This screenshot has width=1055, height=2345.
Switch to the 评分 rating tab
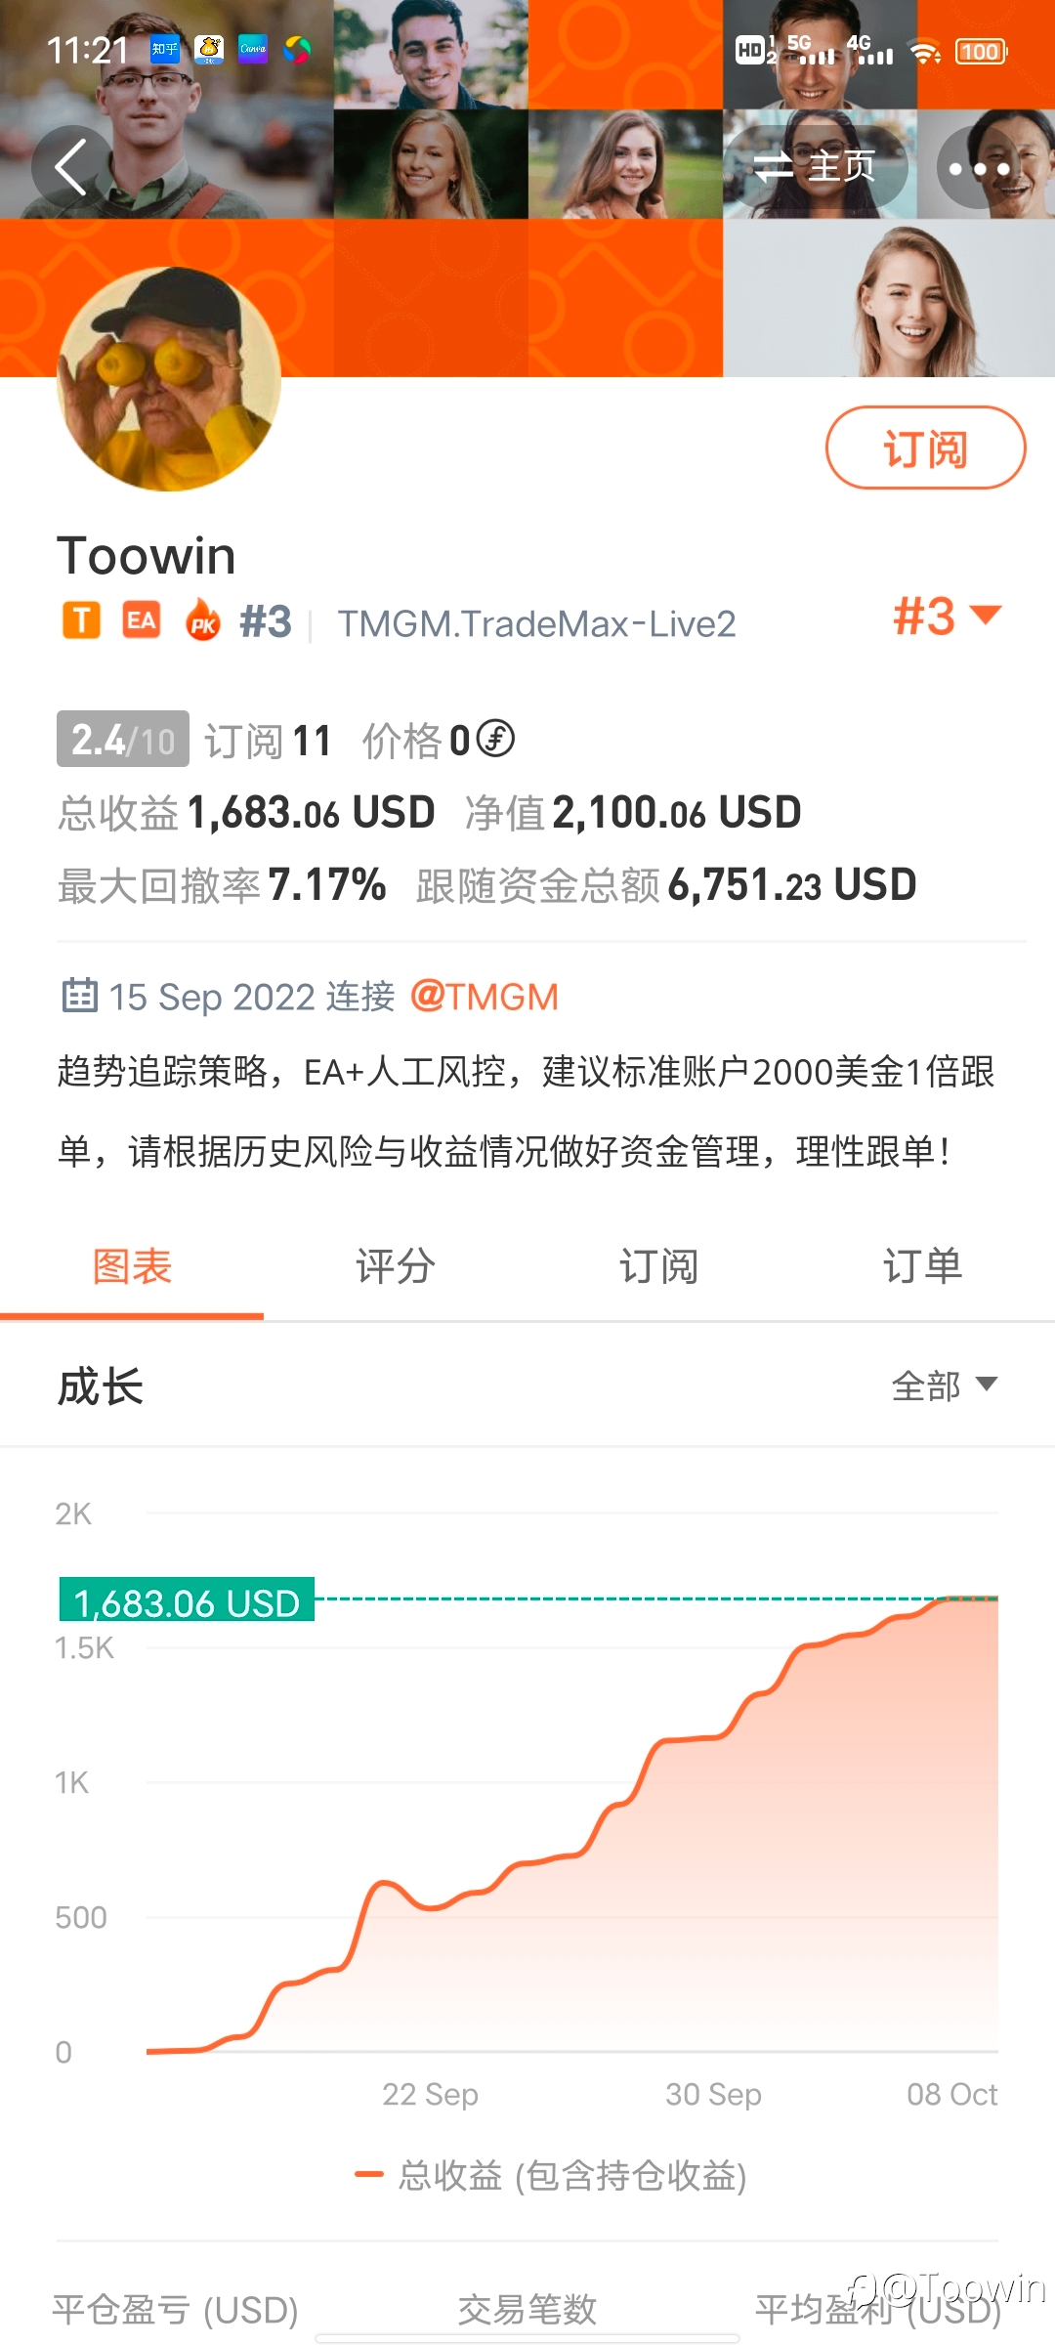pyautogui.click(x=396, y=1267)
